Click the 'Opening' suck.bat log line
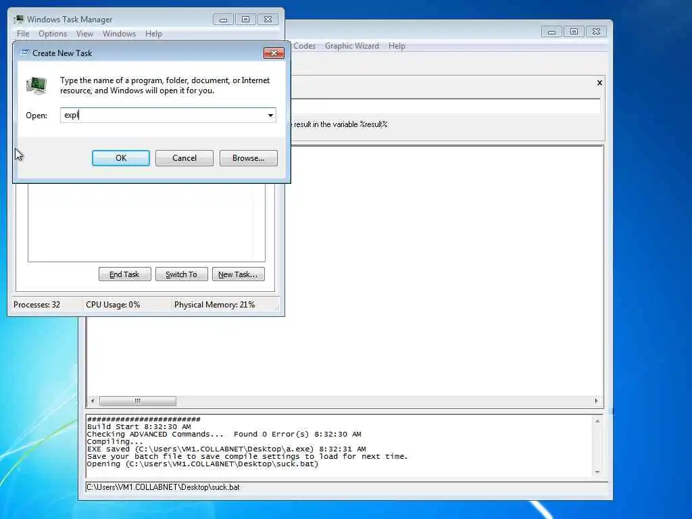 [203, 464]
